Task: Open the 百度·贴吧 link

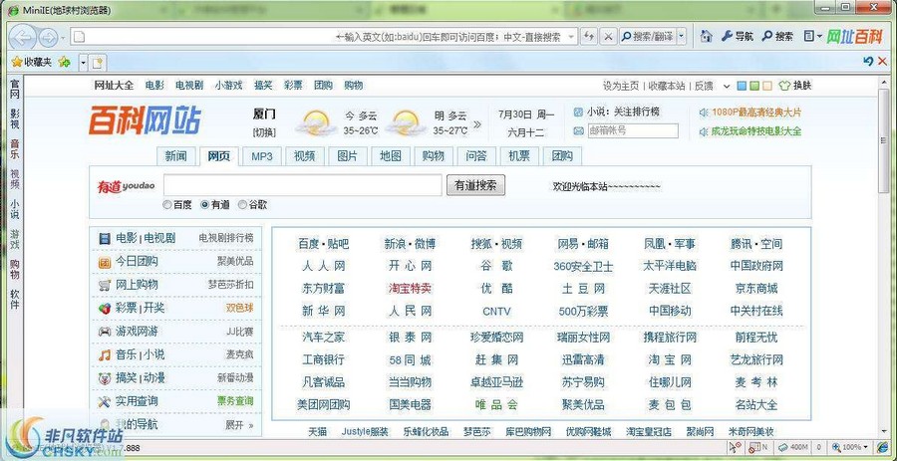Action: (323, 244)
